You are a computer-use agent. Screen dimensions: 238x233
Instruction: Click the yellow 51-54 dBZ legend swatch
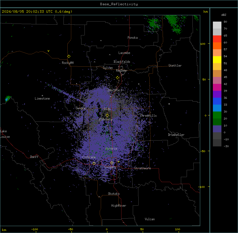[217, 59]
